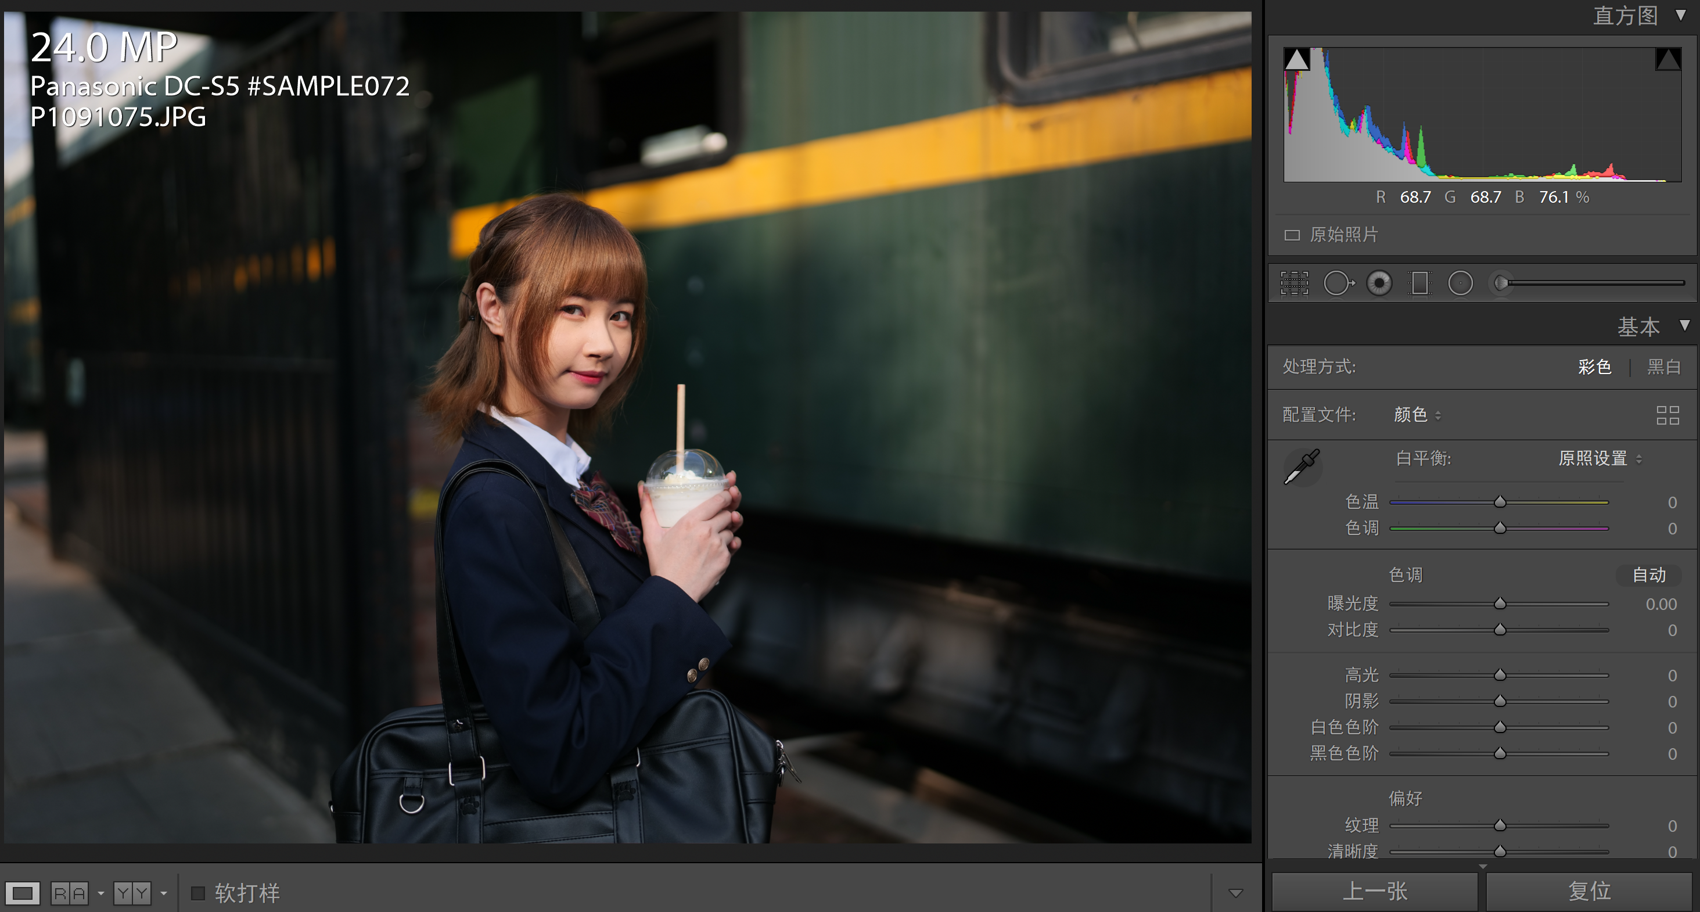Select the Crop Overlay tool
The image size is (1700, 912).
(x=1294, y=283)
